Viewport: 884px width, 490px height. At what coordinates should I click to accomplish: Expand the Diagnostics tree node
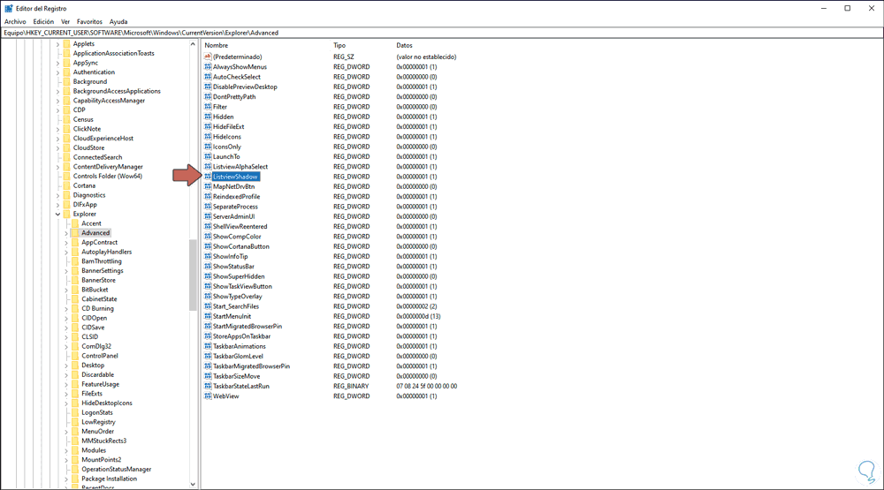click(57, 195)
